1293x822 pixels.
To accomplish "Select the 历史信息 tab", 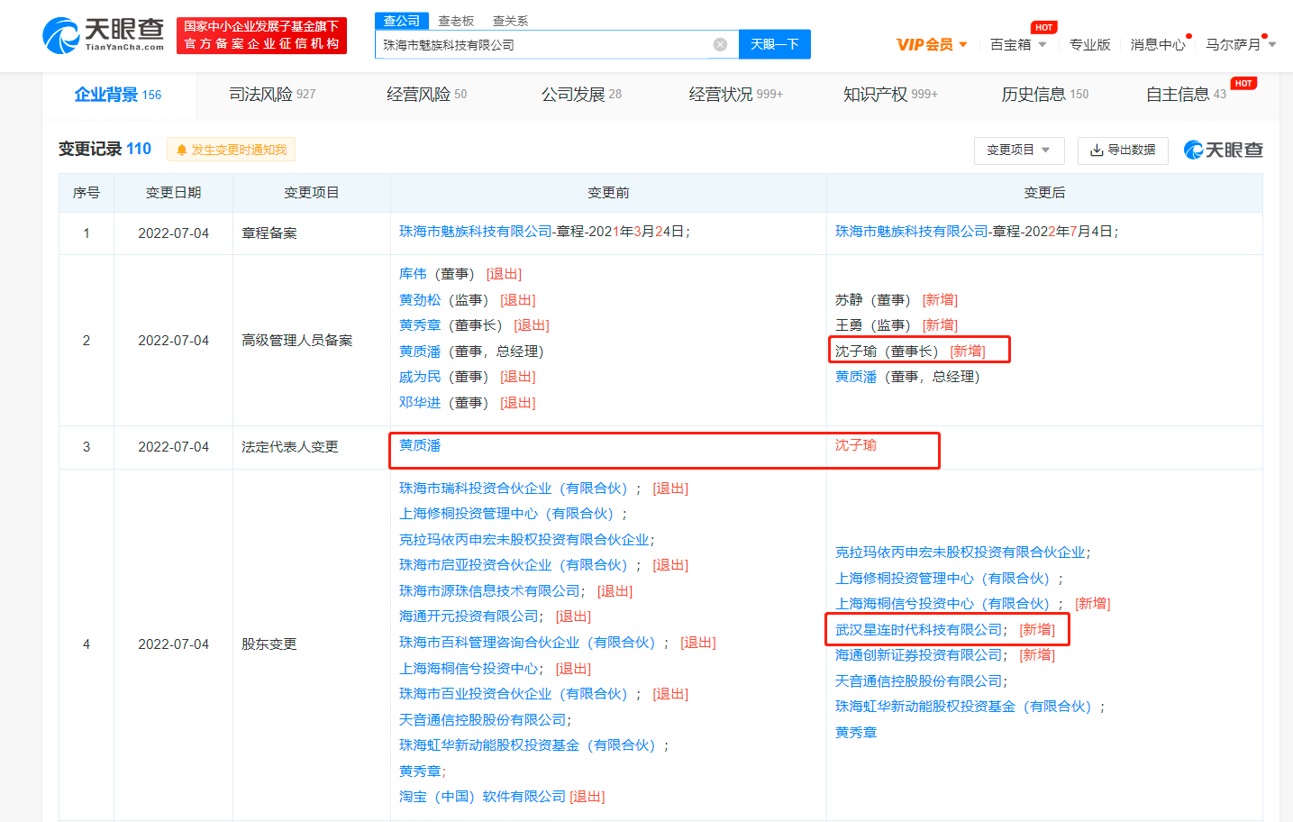I will (x=1038, y=96).
